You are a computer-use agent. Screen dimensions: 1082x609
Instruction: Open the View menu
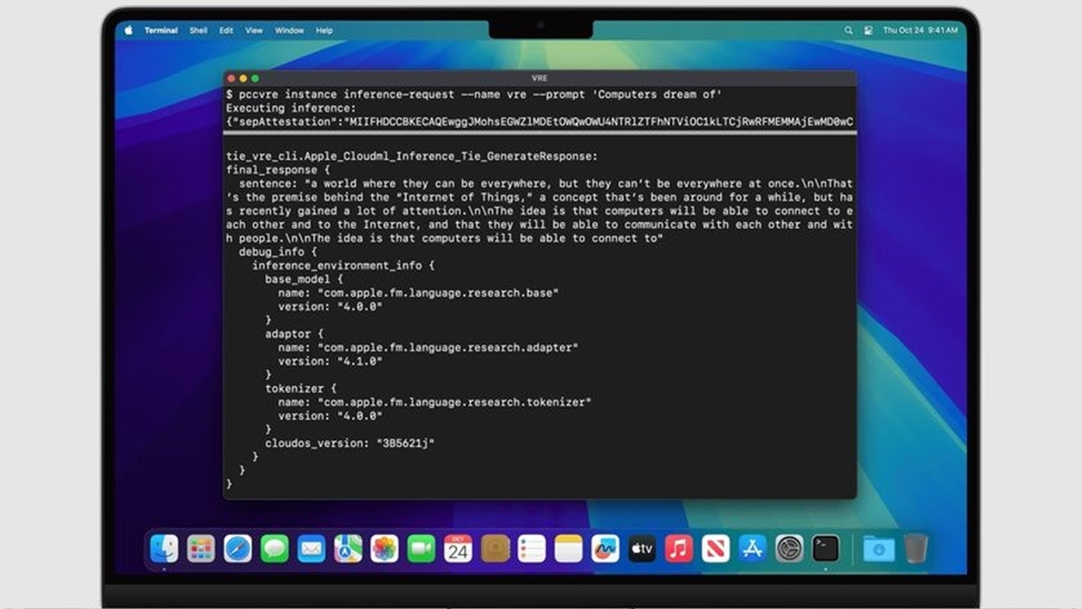tap(254, 30)
